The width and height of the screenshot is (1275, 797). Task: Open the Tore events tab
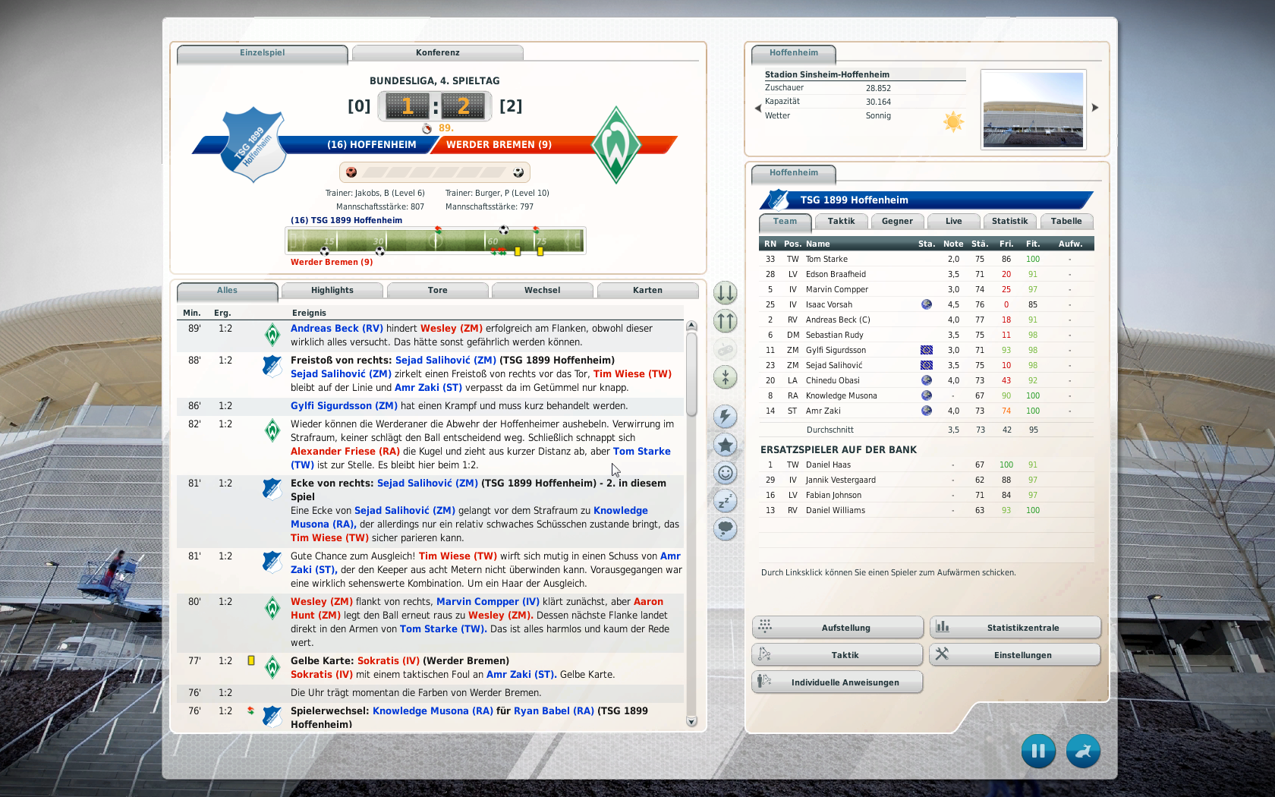[437, 290]
